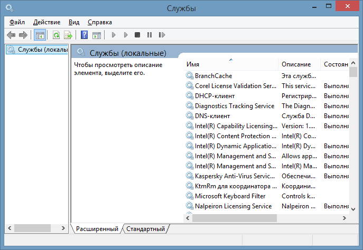This screenshot has height=250, width=363.
Task: Click the Pause service toolbar icon
Action: (150, 35)
